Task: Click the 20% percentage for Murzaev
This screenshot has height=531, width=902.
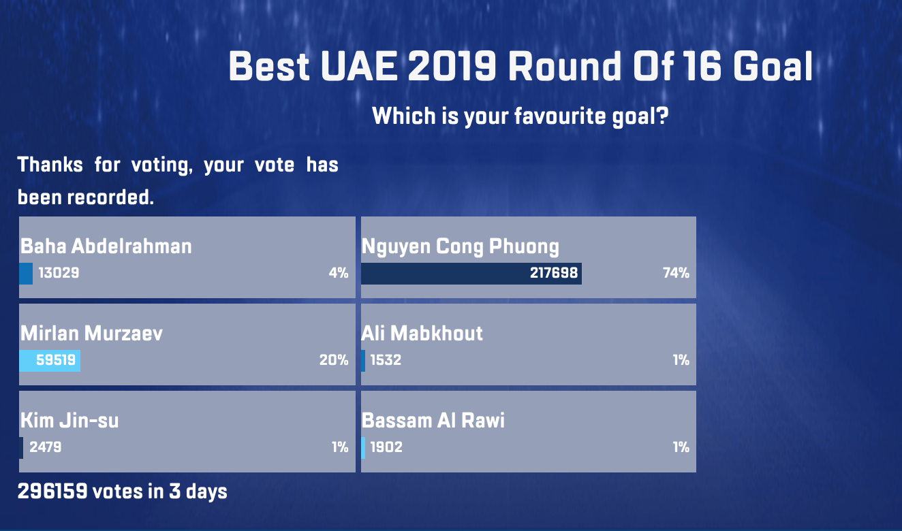Action: pos(334,361)
